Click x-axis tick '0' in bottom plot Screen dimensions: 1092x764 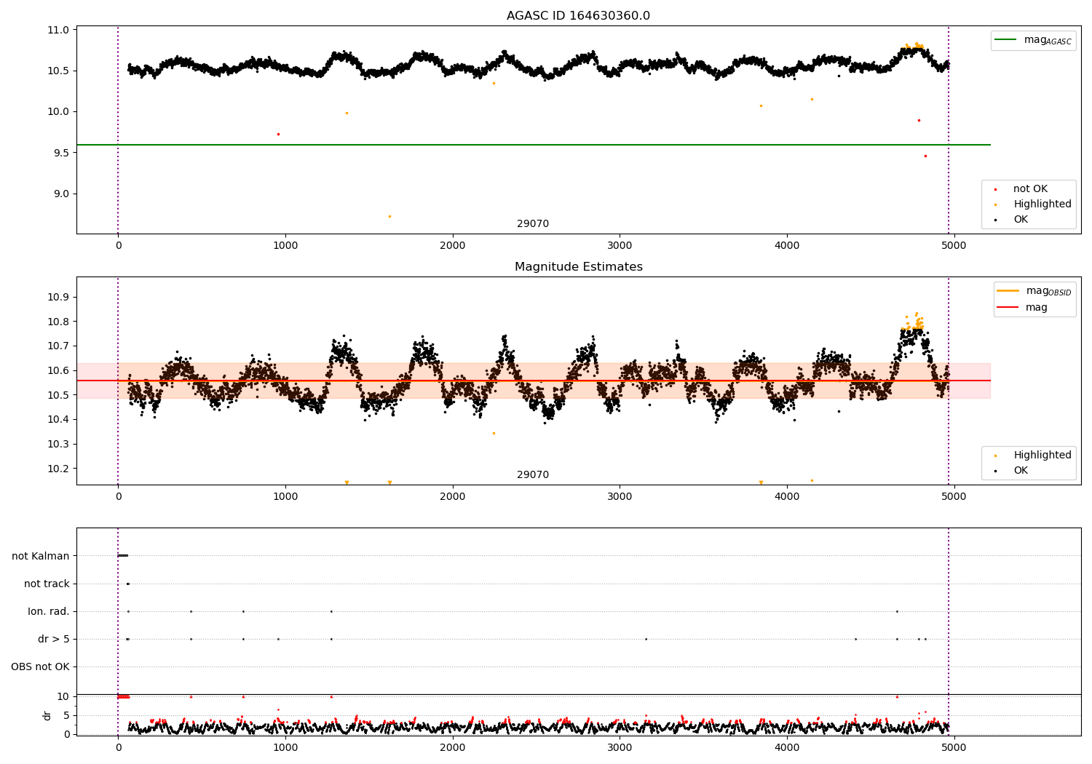click(118, 747)
